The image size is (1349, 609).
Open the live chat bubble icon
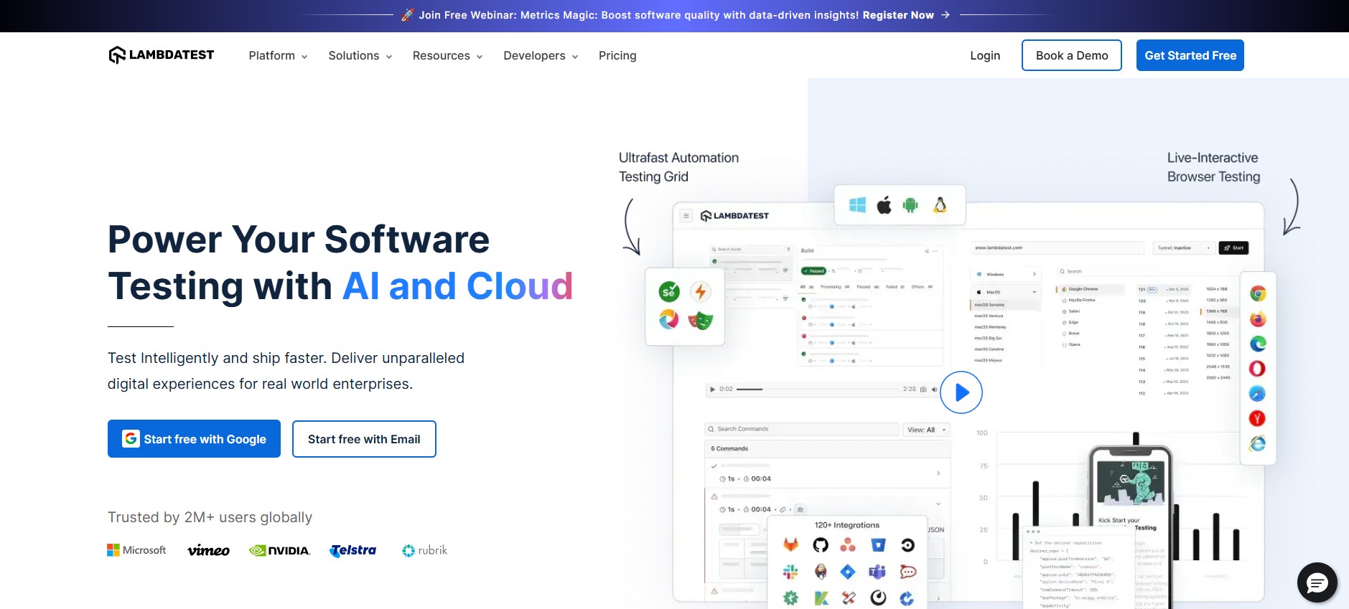[1317, 582]
